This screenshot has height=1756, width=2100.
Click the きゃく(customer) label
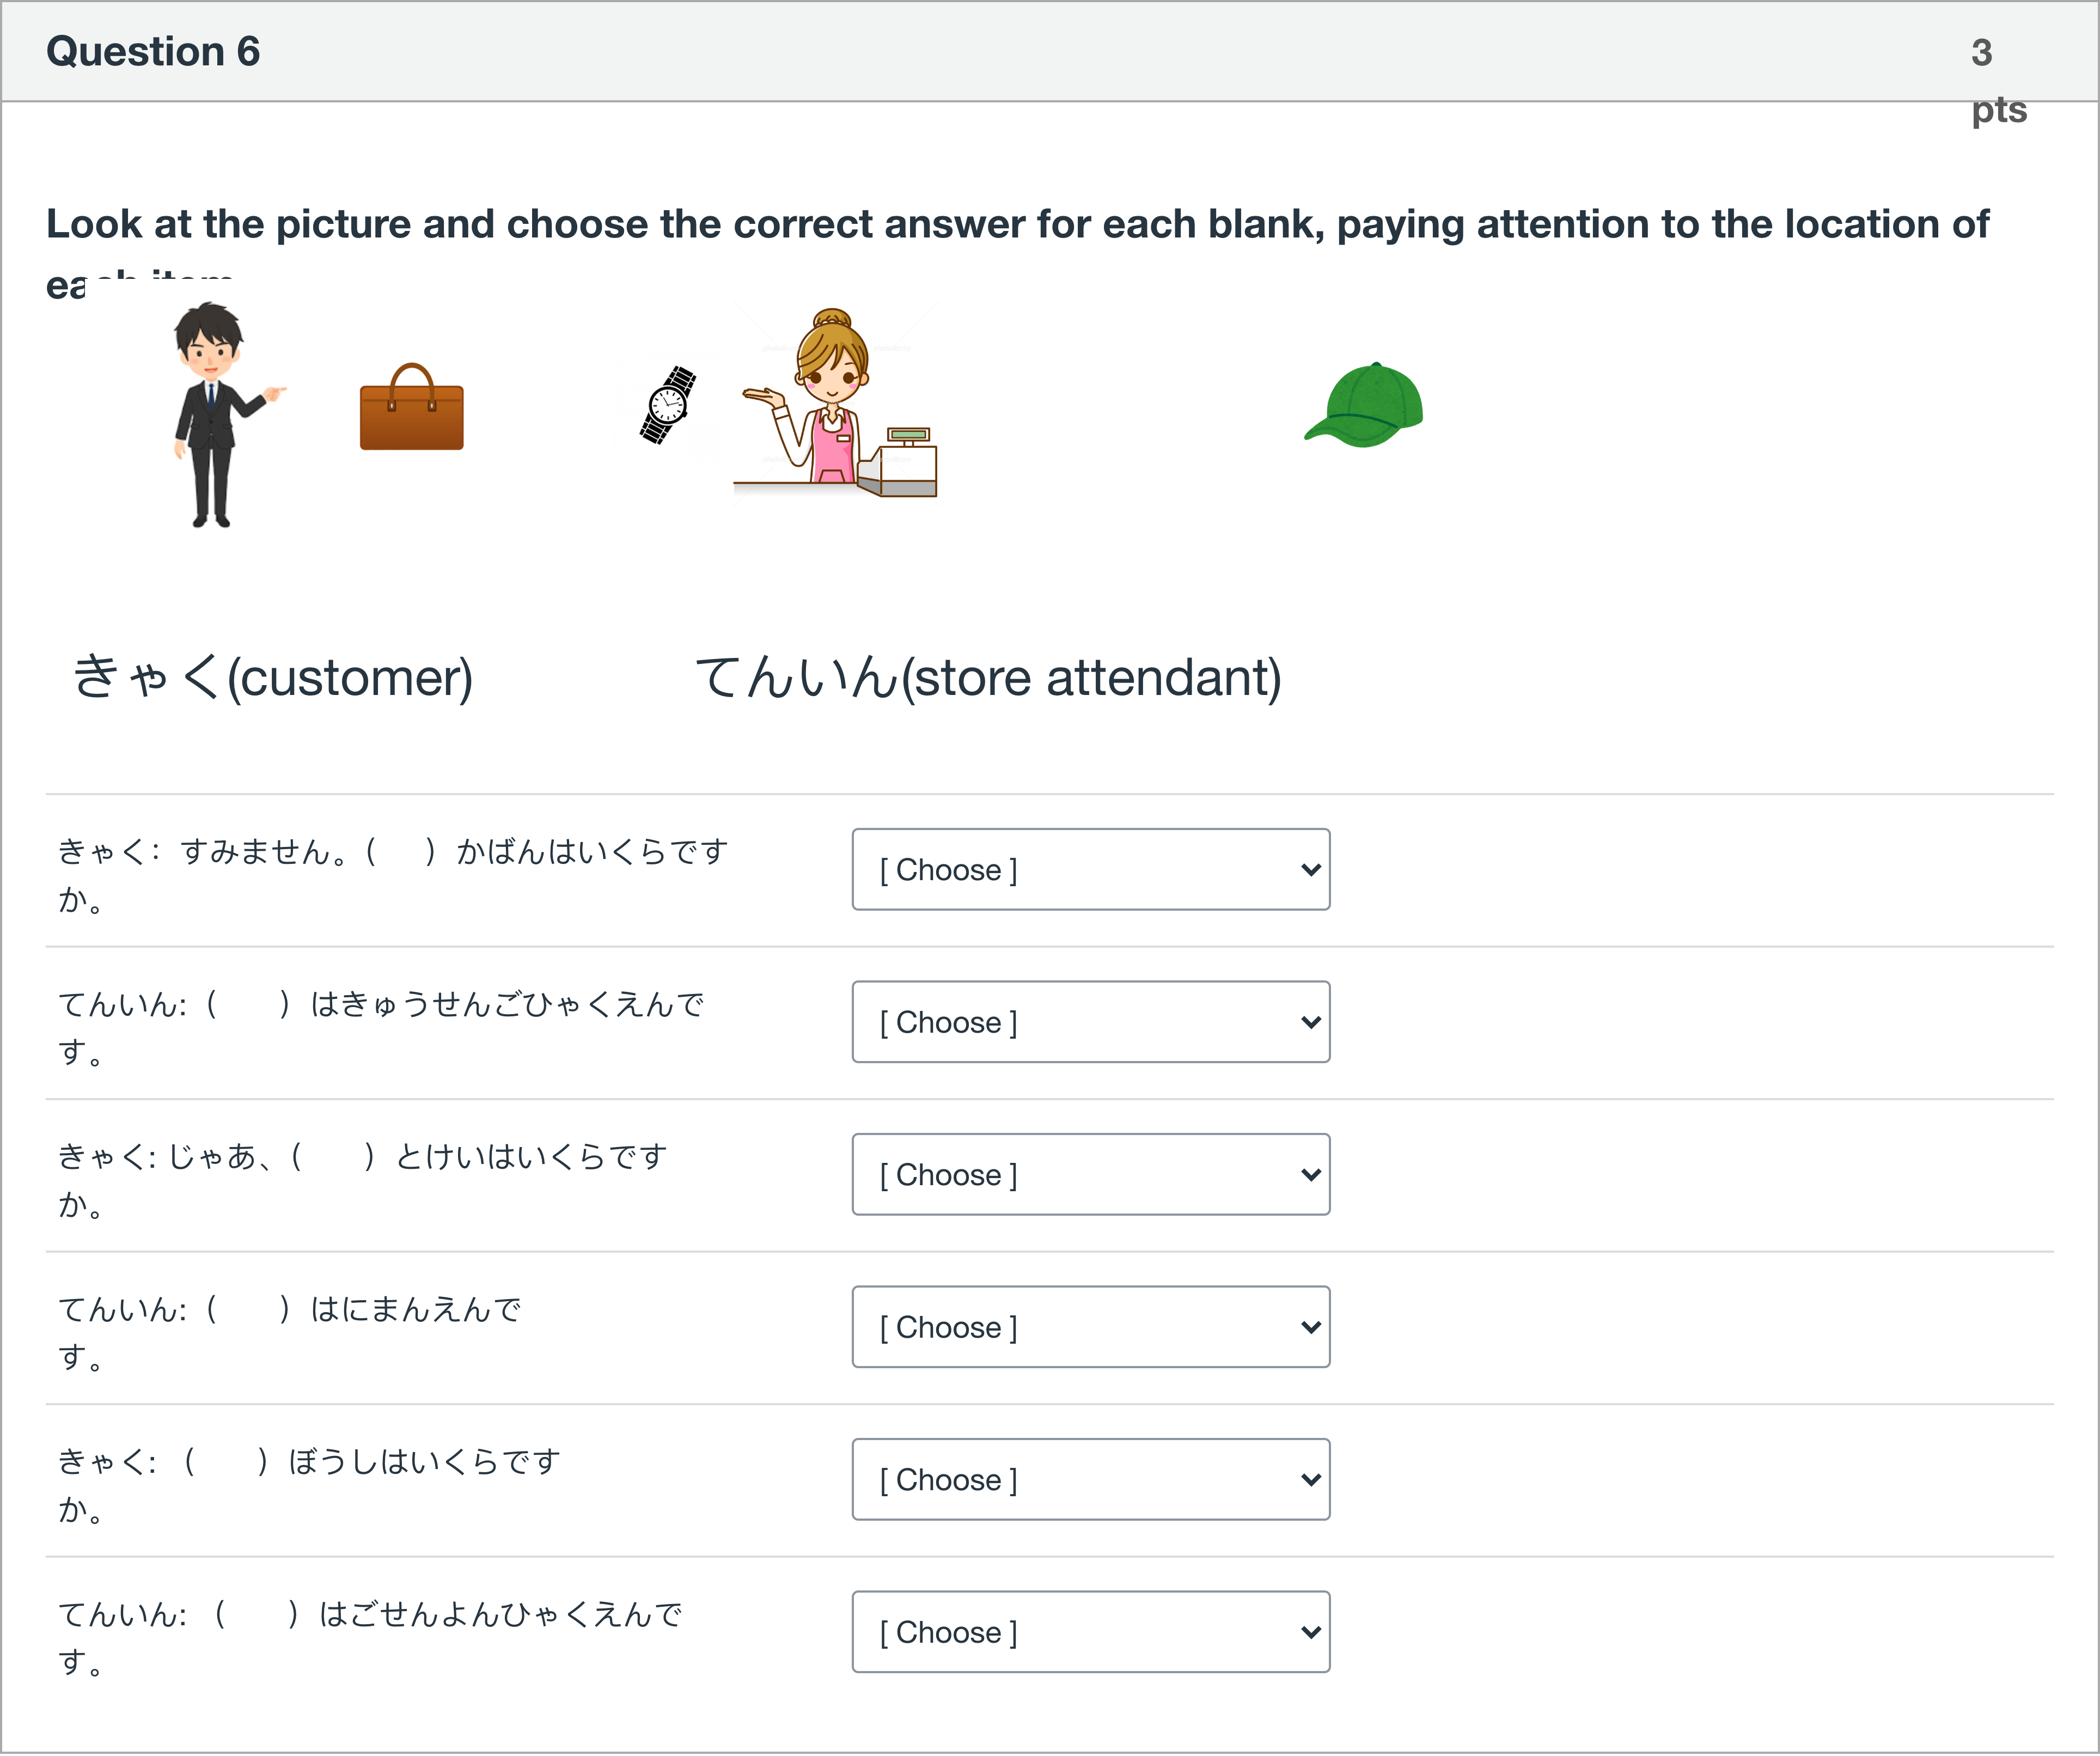pyautogui.click(x=272, y=678)
